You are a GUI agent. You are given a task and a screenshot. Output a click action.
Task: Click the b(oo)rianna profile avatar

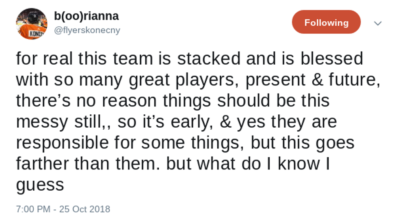pos(31,24)
